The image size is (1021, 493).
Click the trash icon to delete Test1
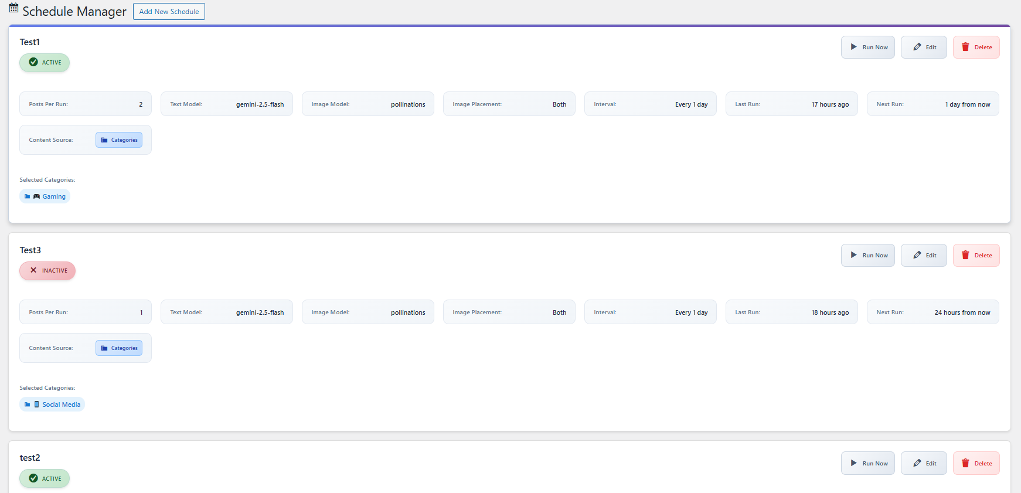click(x=965, y=47)
